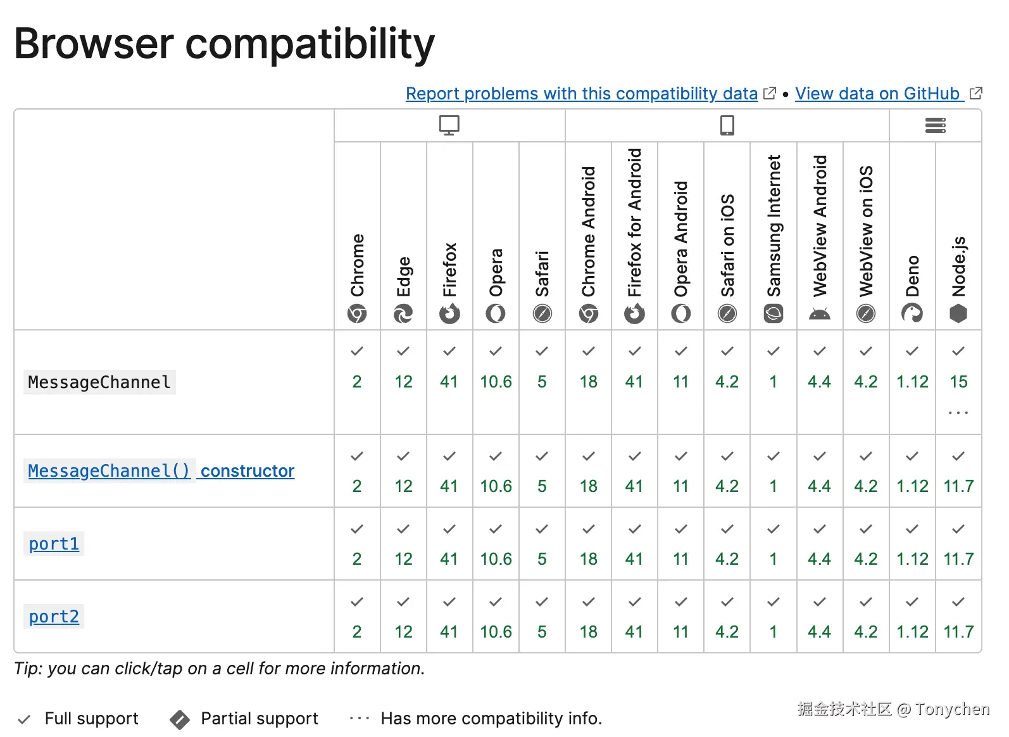Click the Node.js hexagon icon
The image size is (1009, 737).
pos(958,313)
